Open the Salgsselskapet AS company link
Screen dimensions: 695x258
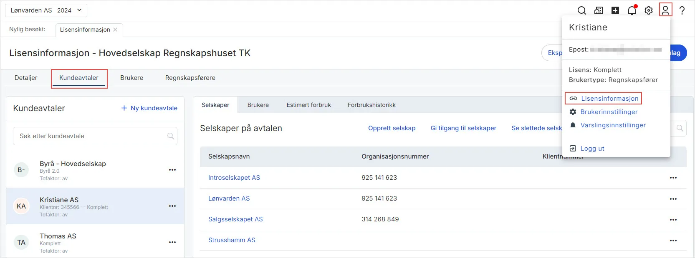coord(235,219)
